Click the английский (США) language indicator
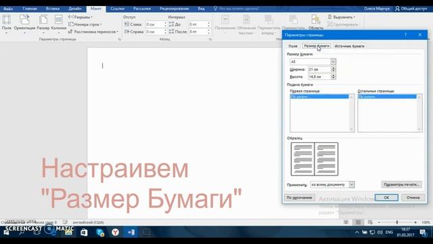 click(x=88, y=222)
